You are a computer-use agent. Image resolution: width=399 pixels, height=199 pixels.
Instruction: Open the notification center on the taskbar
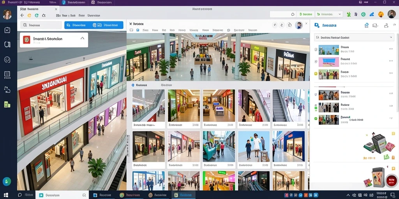tap(392, 195)
